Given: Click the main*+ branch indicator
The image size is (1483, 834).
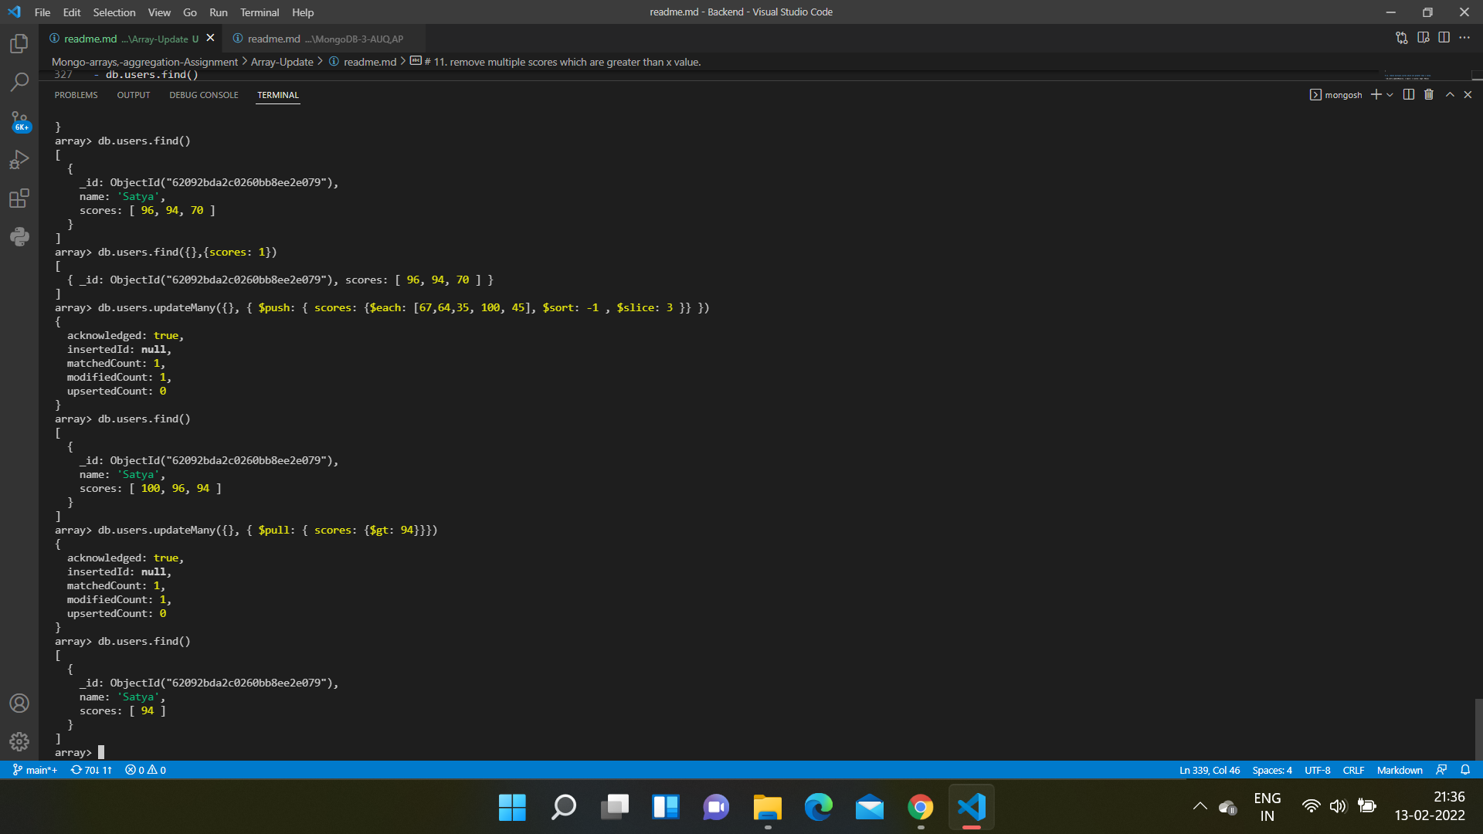Looking at the screenshot, I should pos(34,770).
